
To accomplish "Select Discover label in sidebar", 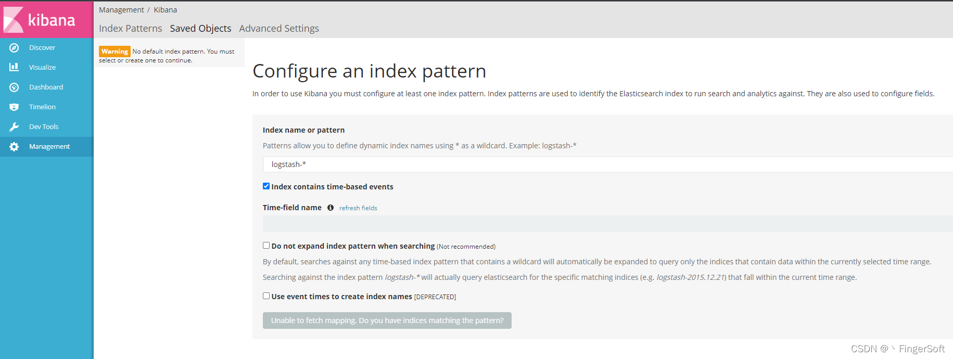I will click(42, 48).
